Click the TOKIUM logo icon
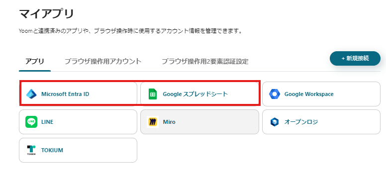386x187 pixels. [31, 150]
